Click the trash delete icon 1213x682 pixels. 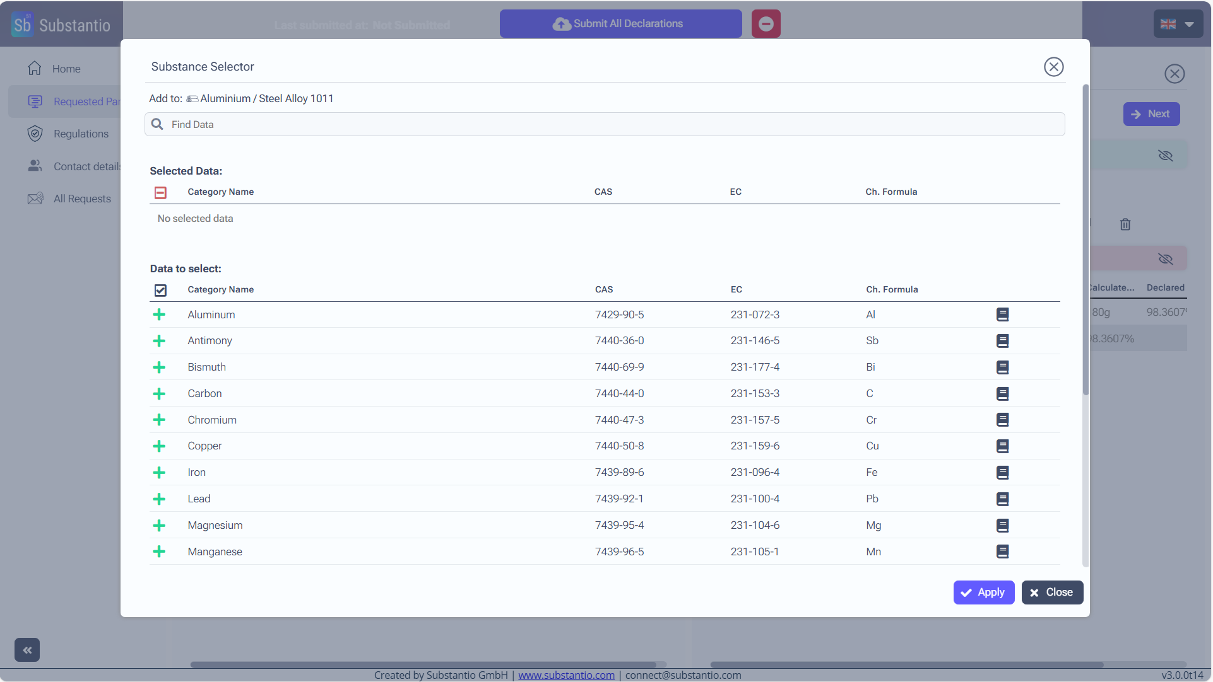tap(1125, 224)
